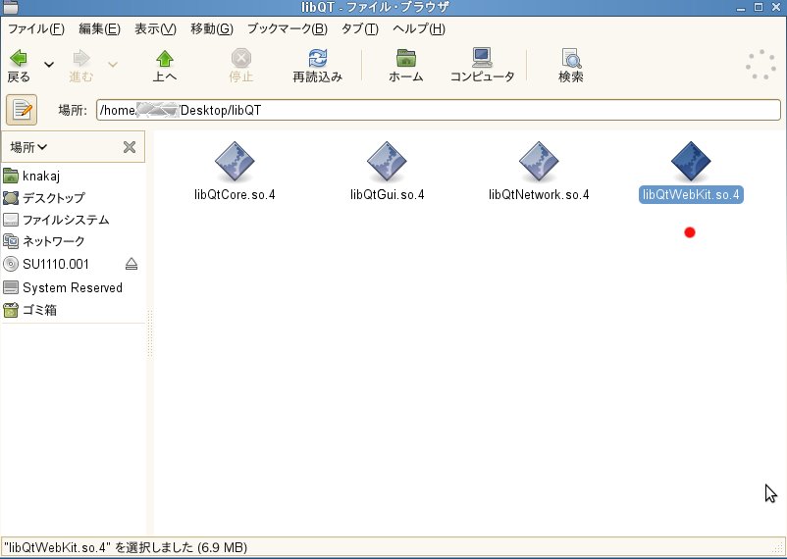Select the libQtGui.so.4 file icon

pos(387,162)
